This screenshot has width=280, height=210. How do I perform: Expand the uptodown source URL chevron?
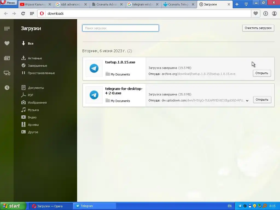(247, 101)
